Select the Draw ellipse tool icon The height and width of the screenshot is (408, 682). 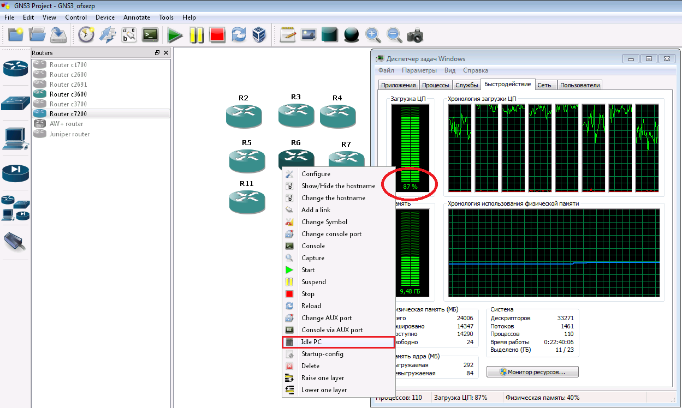(x=351, y=35)
